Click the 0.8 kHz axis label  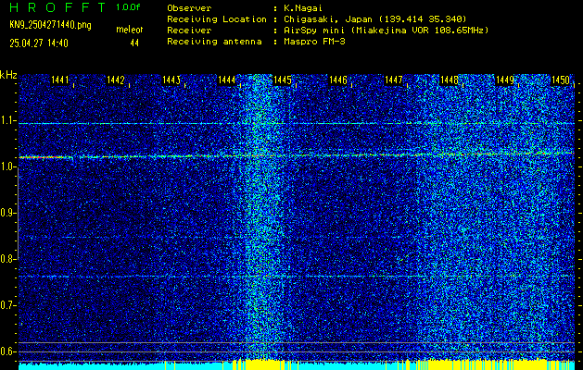click(x=7, y=259)
